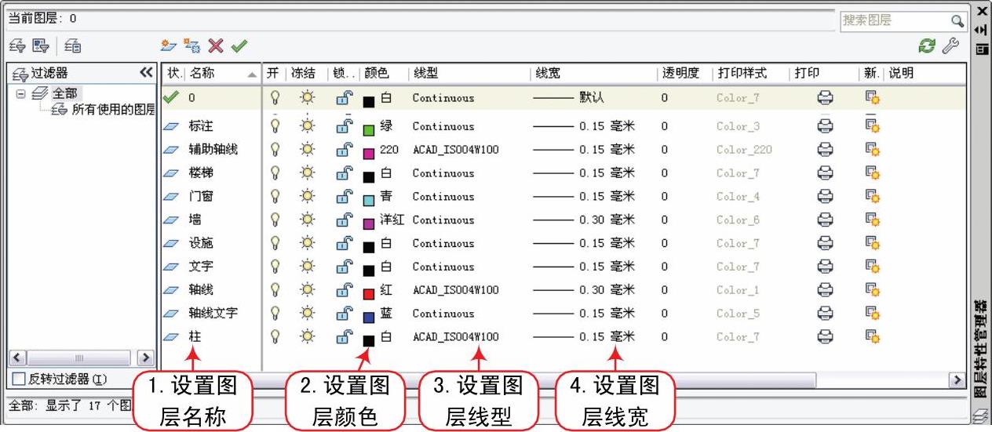992x432 pixels.
Task: Click the status icon of 楼梯 layer
Action: pos(172,173)
